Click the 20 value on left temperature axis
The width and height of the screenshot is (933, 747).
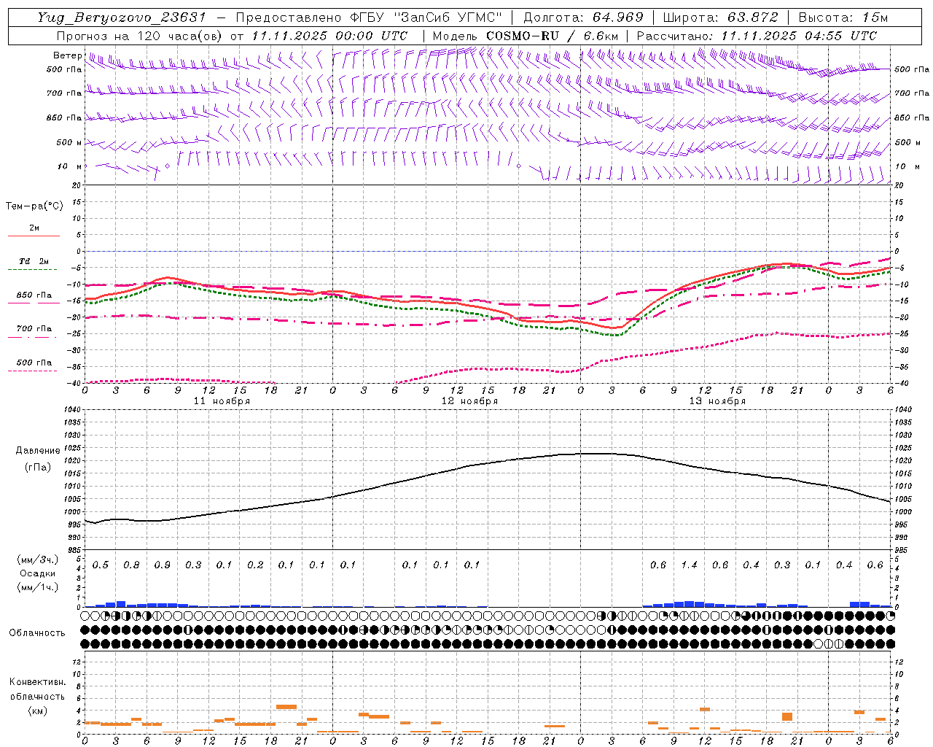click(77, 185)
